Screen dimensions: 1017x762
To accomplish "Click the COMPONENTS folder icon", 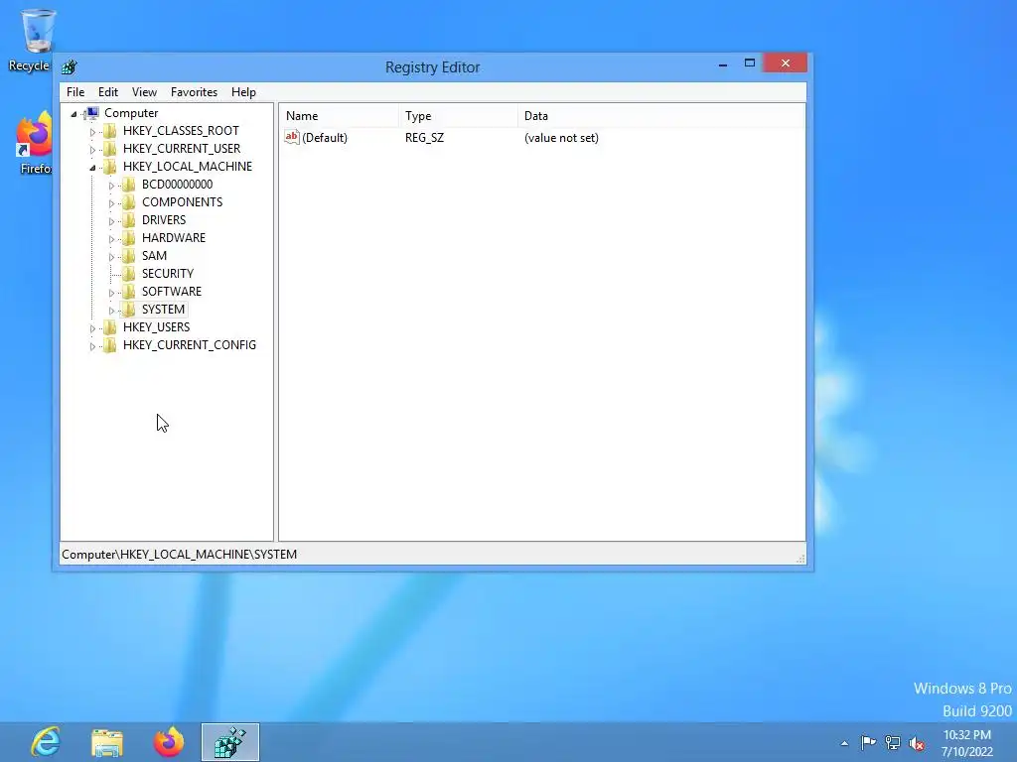I will pos(129,202).
